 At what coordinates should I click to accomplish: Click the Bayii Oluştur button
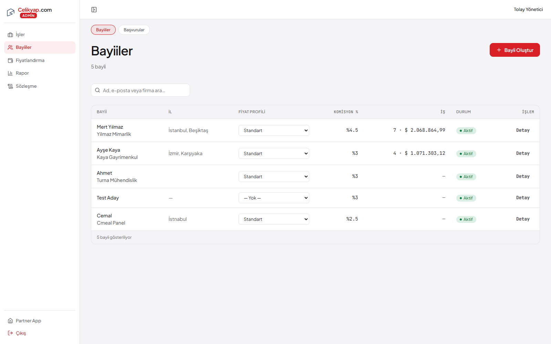point(514,50)
